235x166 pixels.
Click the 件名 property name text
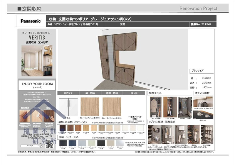point(73,24)
